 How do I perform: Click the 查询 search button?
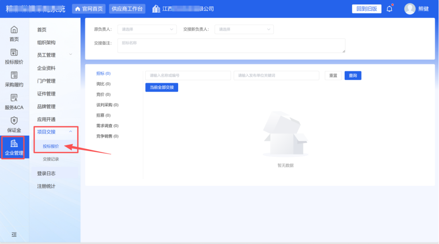(x=353, y=76)
